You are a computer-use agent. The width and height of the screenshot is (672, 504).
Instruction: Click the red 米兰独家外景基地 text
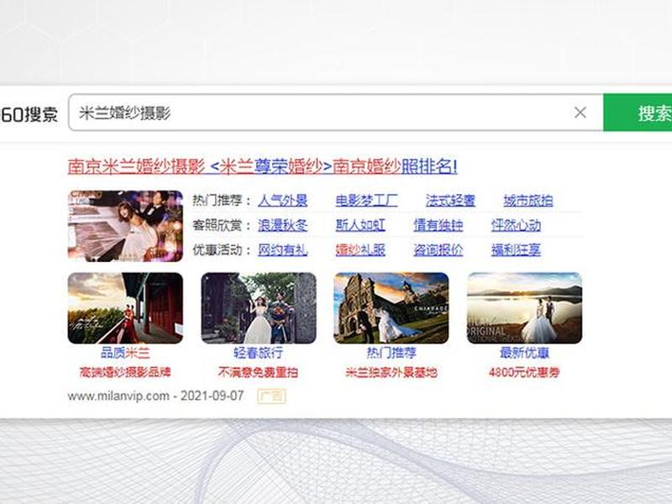(391, 372)
